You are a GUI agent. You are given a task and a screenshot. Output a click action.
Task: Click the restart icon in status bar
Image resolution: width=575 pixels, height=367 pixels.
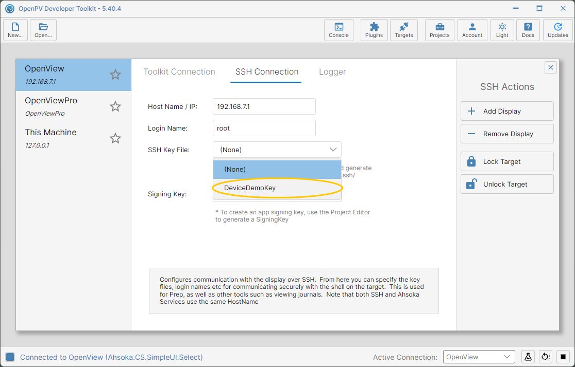click(546, 357)
